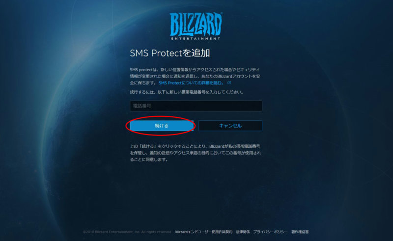Screen dimensions: 393x241
Task: Click the Blizzard logo at top
Action: click(x=196, y=27)
